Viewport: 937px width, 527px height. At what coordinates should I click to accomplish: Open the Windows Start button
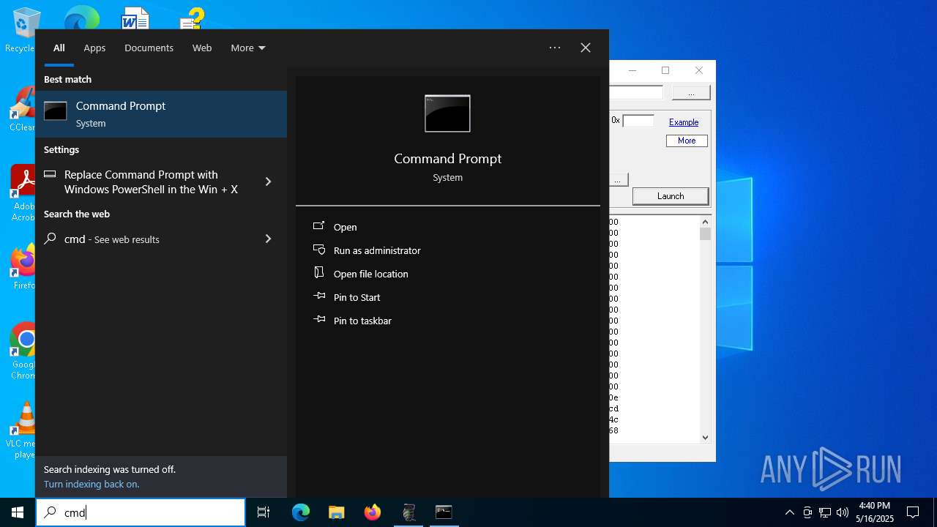(18, 512)
